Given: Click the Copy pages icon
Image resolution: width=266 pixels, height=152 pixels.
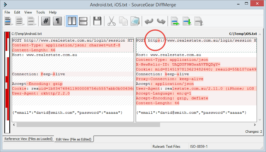Looking at the screenshot, I should (123, 21).
